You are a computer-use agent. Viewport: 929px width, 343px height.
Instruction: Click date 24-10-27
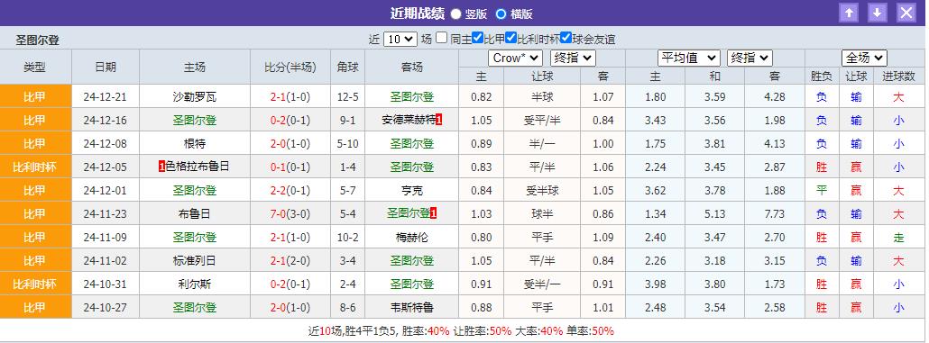106,308
